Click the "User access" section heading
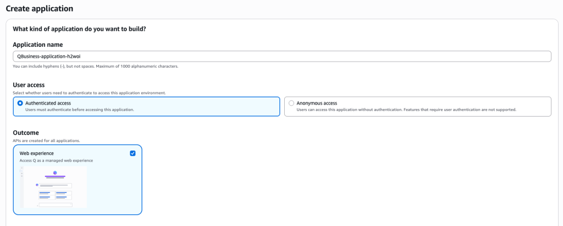 click(x=29, y=85)
